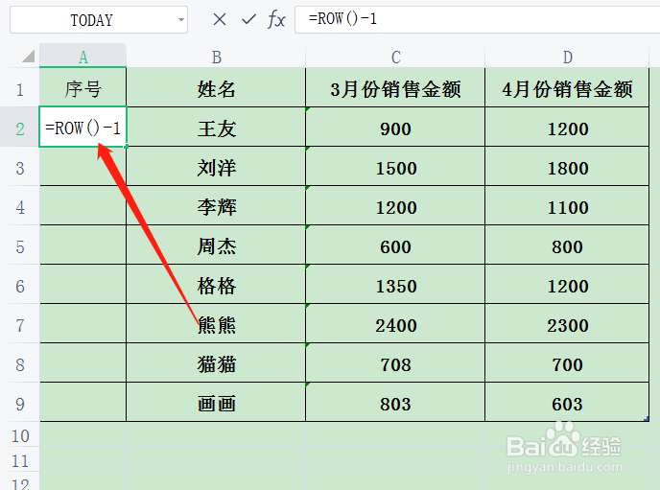Click the 3月份销售金额 header cell
The height and width of the screenshot is (490, 660).
(x=395, y=89)
